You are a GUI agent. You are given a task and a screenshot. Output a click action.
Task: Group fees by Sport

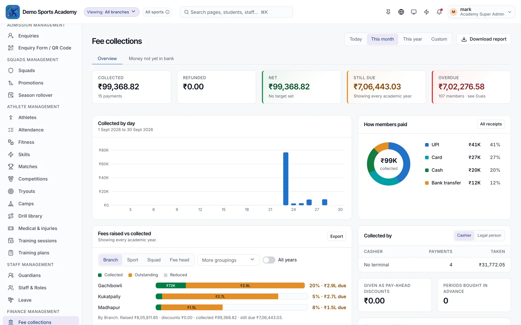tap(133, 260)
